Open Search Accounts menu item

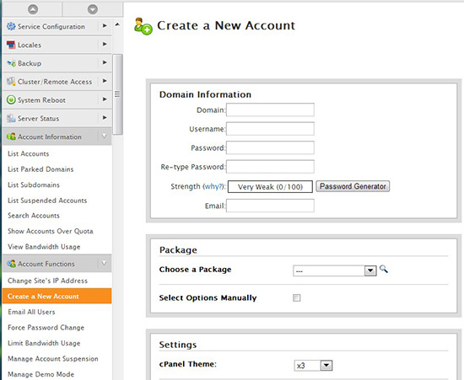pos(34,216)
